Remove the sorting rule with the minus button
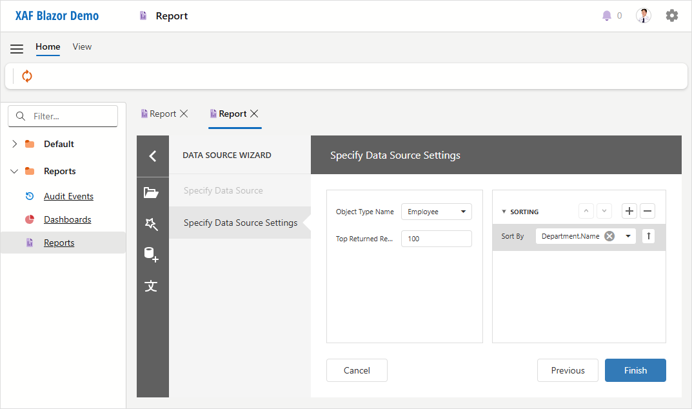 (x=648, y=211)
